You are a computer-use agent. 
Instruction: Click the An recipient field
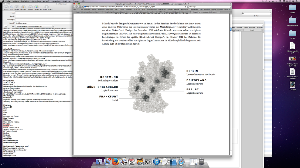[x=44, y=13]
